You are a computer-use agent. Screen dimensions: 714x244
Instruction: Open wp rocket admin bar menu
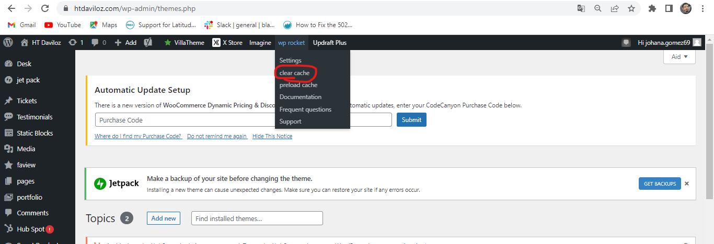291,43
